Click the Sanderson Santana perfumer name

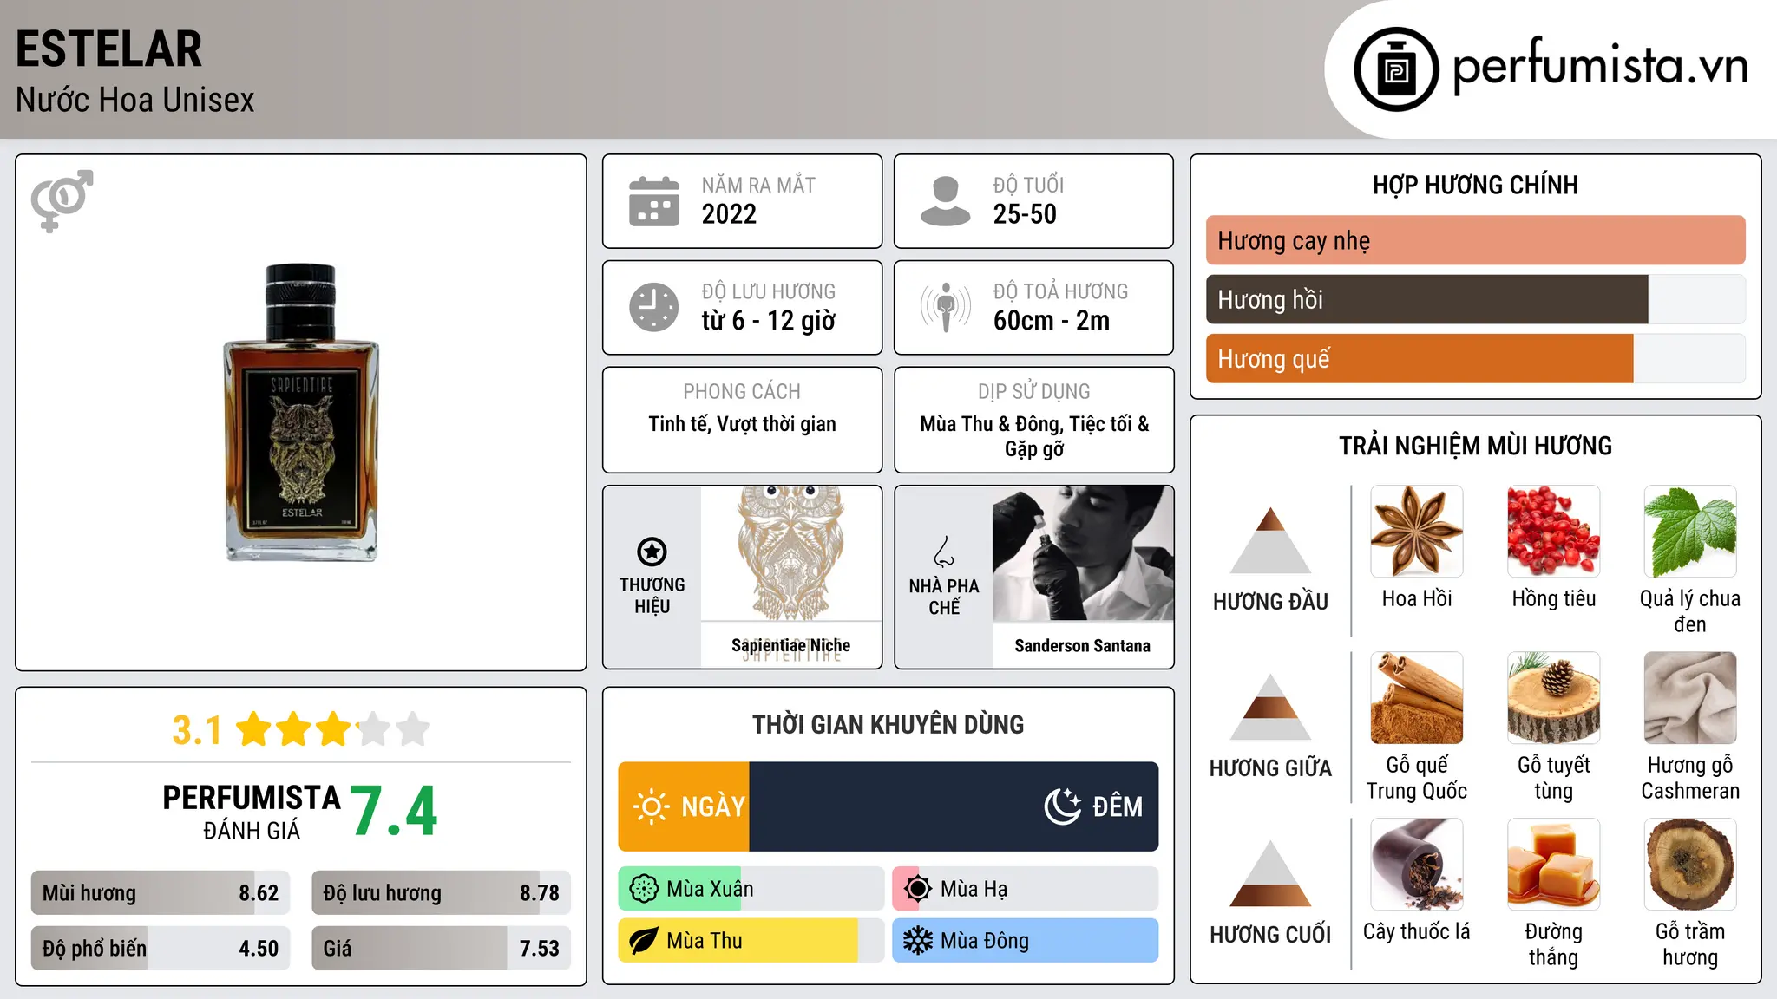click(x=1082, y=645)
